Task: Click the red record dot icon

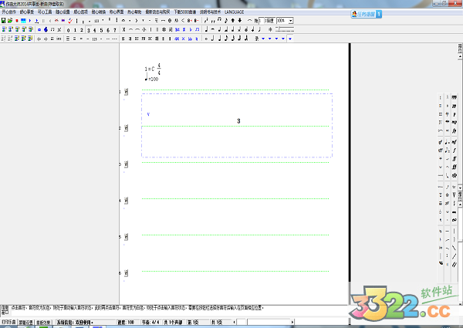Action: (17, 21)
